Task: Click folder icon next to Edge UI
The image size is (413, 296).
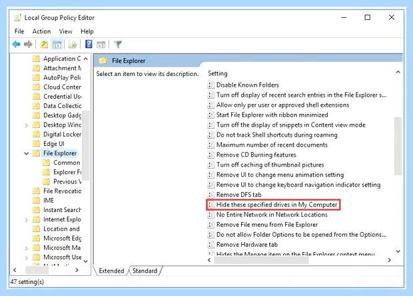Action: point(36,143)
